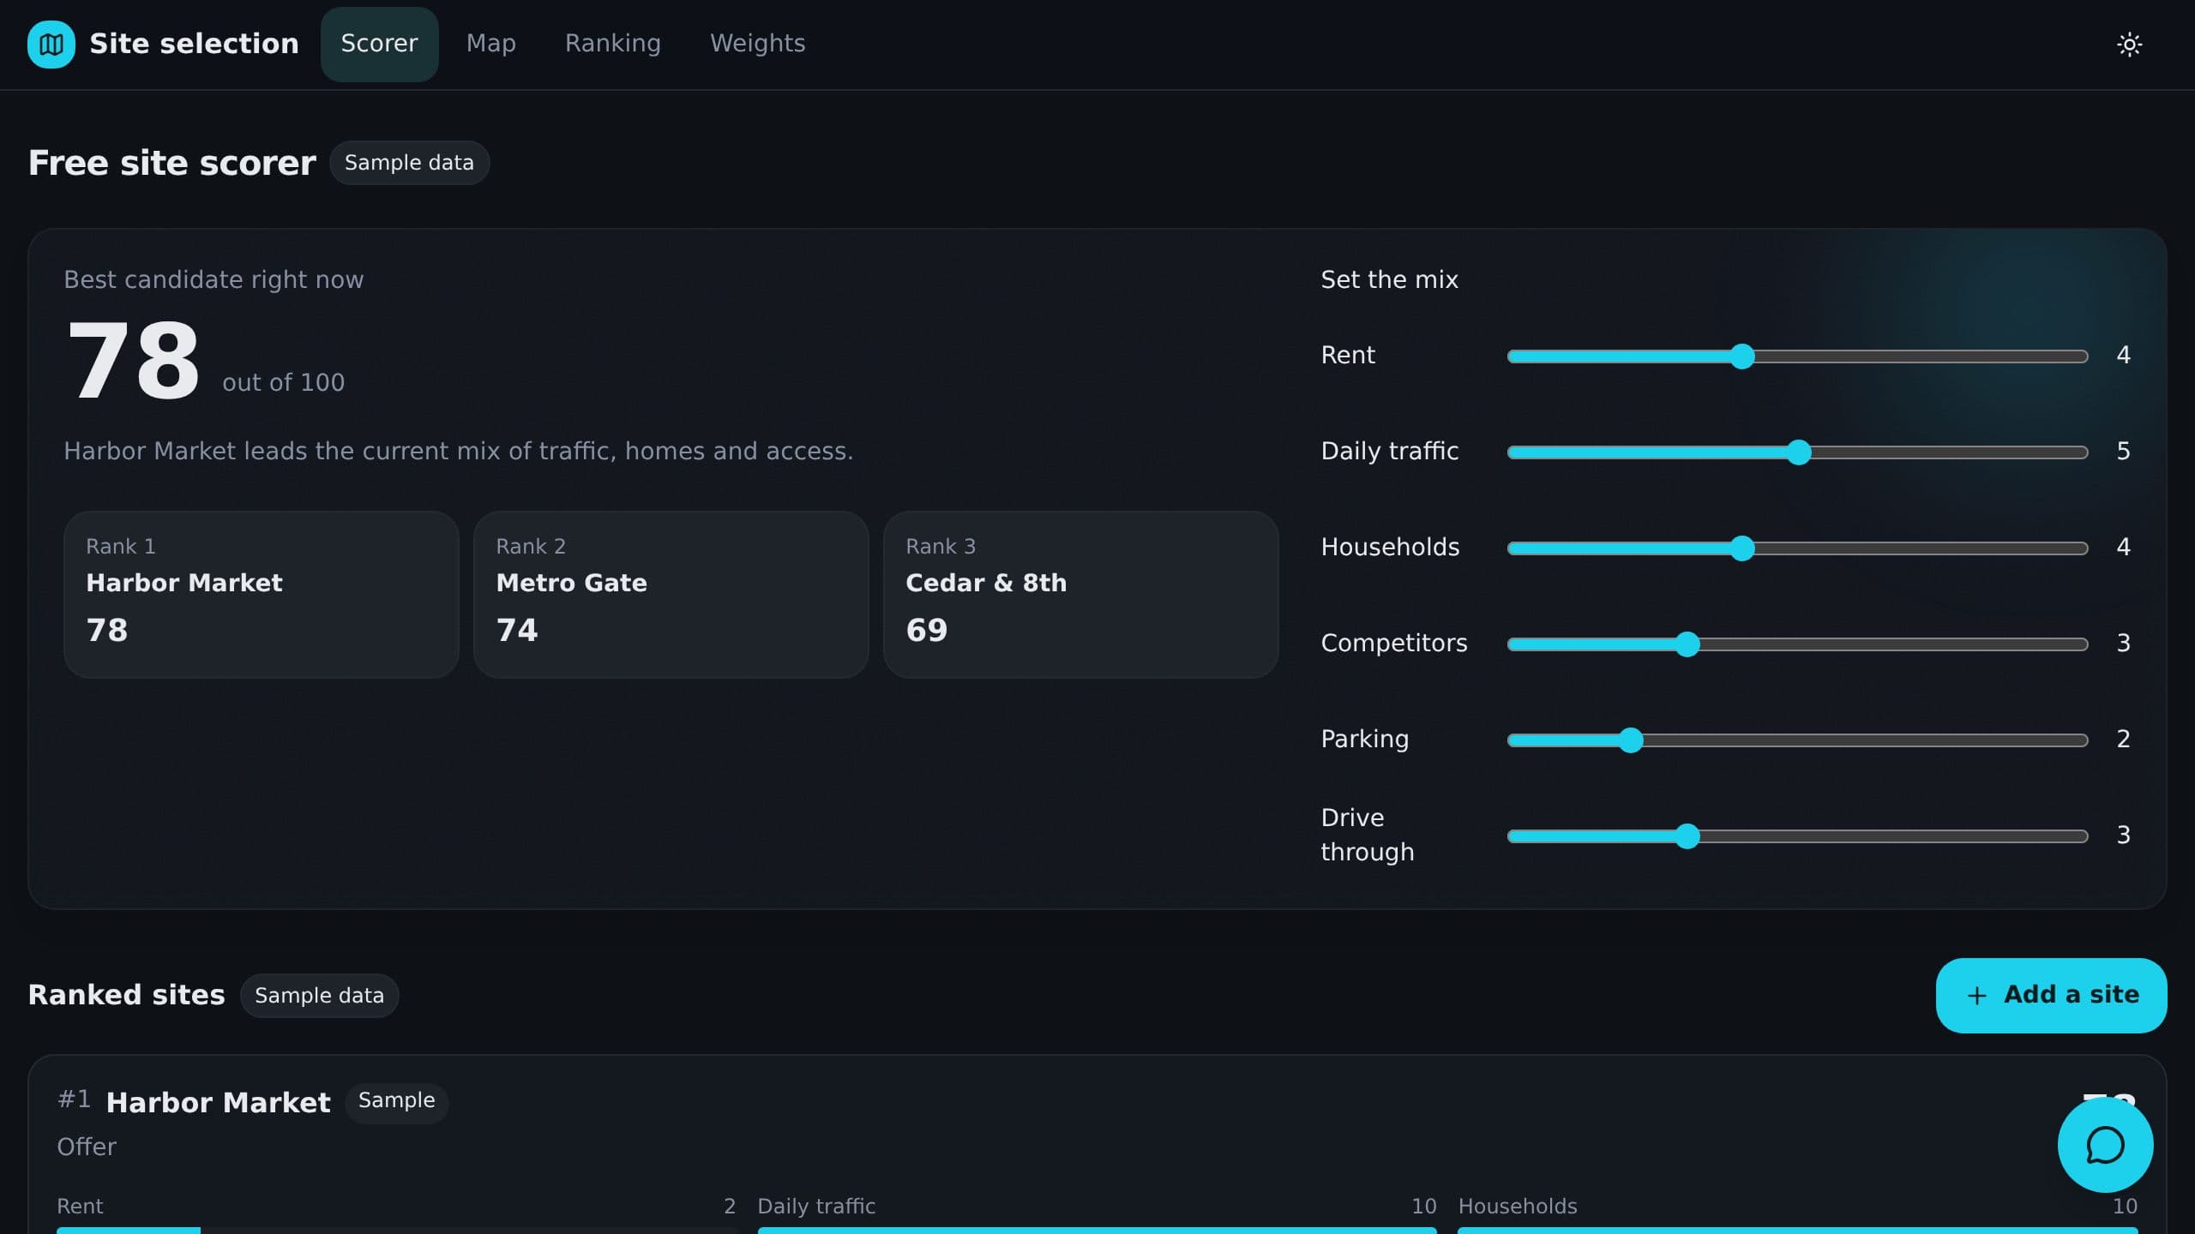The height and width of the screenshot is (1234, 2195).
Task: Click the Parking weight value 2
Action: (2123, 739)
